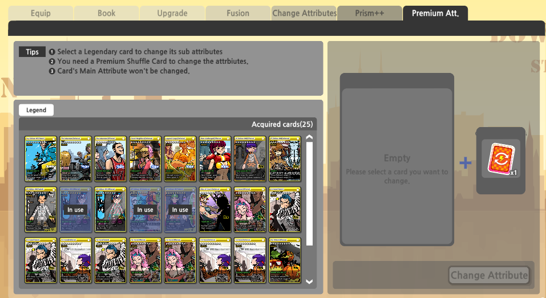The height and width of the screenshot is (298, 546).
Task: Choose the black silhouette card in second row
Action: pyautogui.click(x=215, y=210)
